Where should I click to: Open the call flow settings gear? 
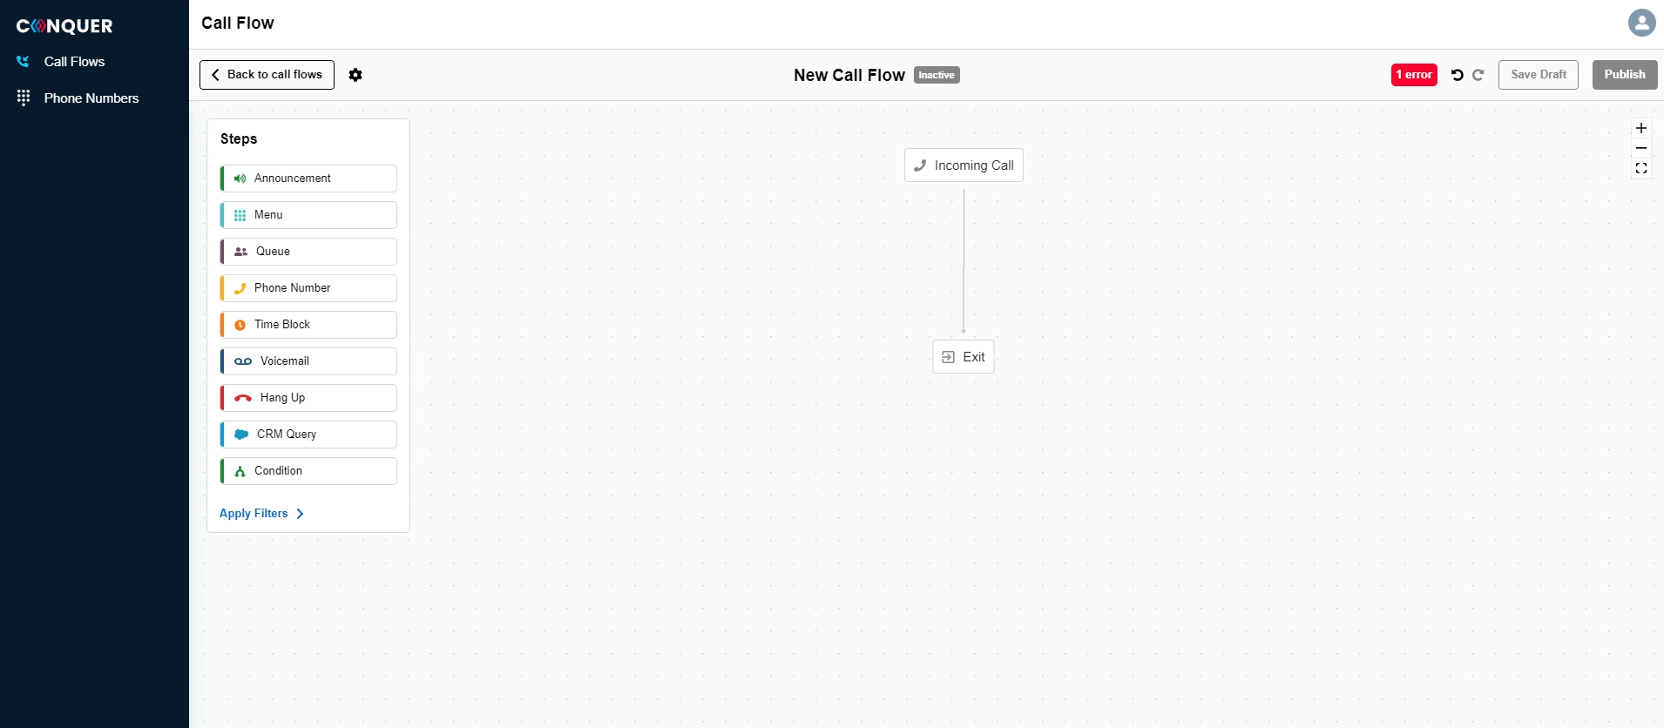click(355, 75)
